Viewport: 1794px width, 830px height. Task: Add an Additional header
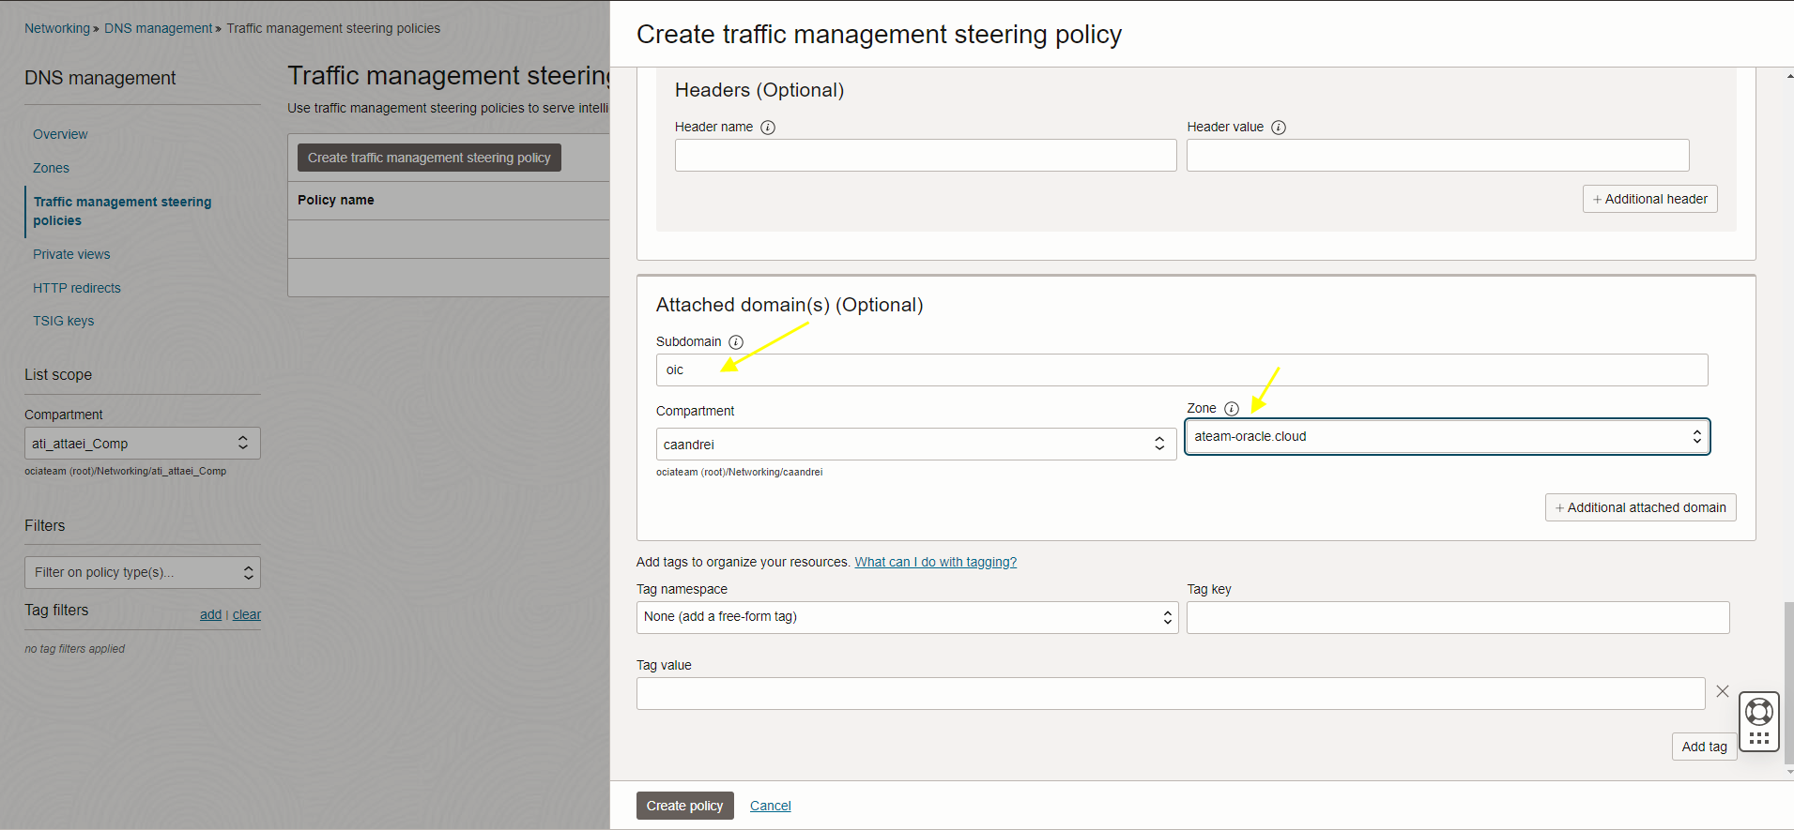[x=1649, y=199]
